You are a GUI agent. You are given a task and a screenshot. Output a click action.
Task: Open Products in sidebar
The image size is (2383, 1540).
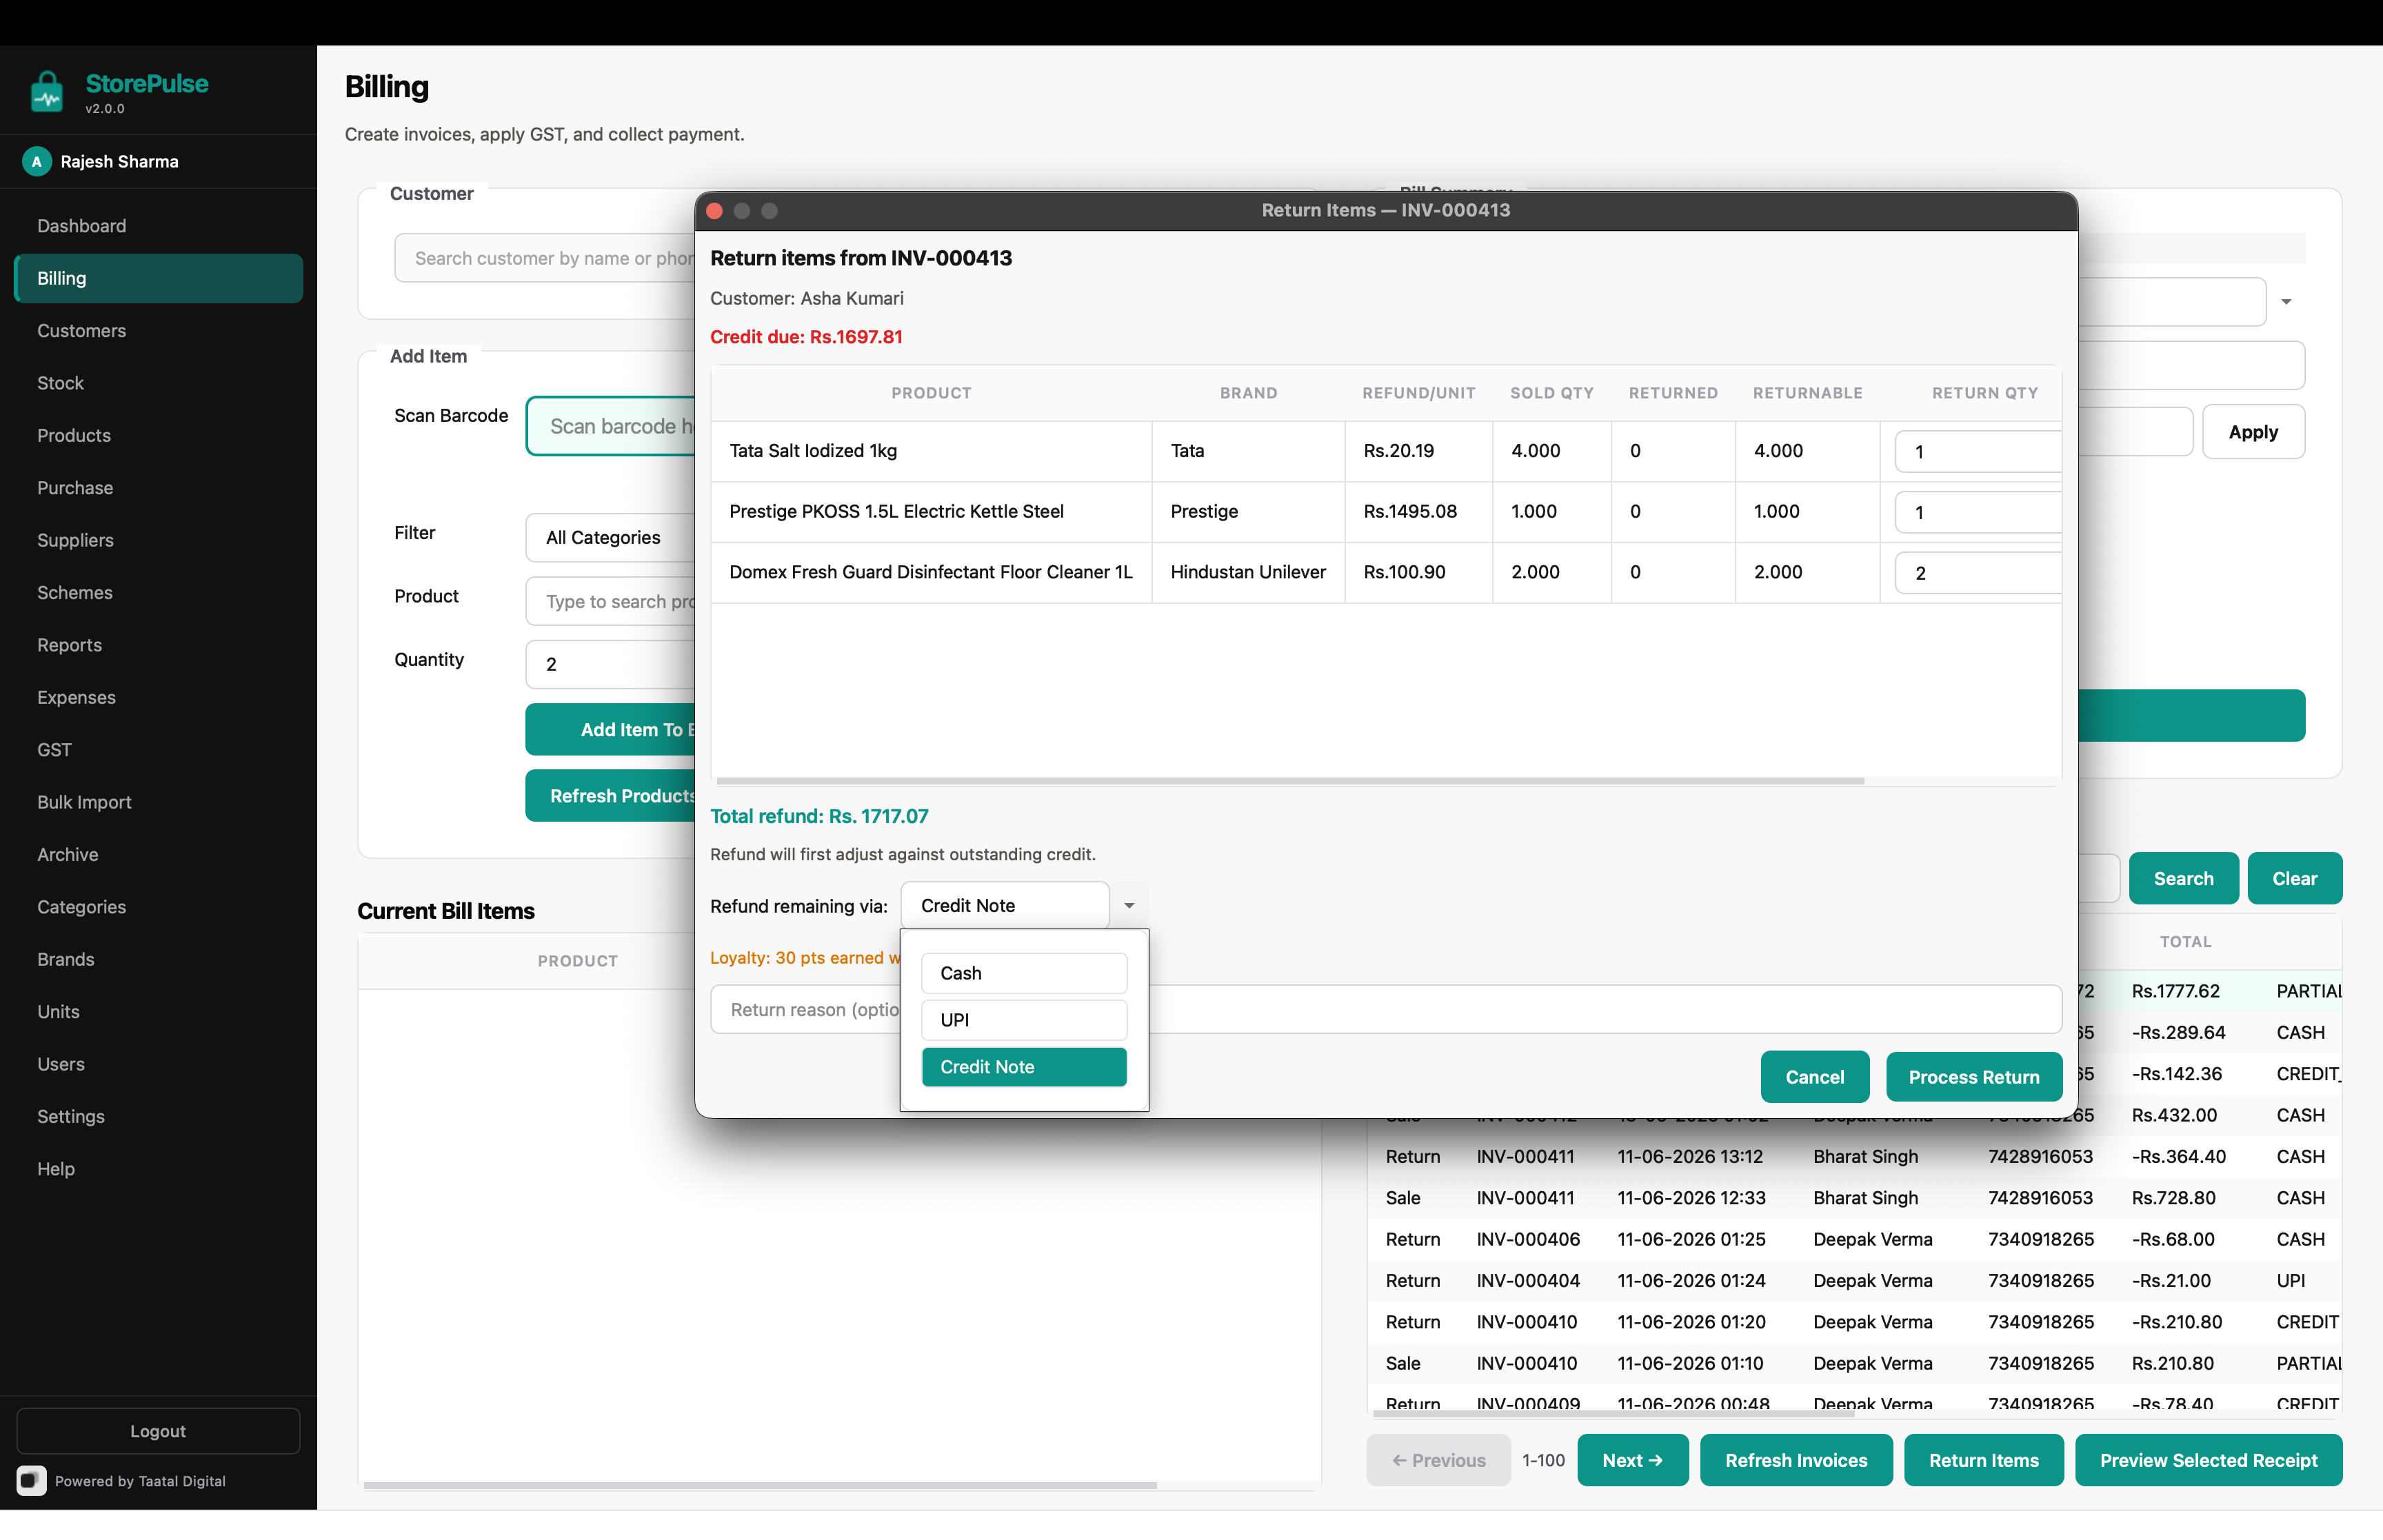point(158,436)
